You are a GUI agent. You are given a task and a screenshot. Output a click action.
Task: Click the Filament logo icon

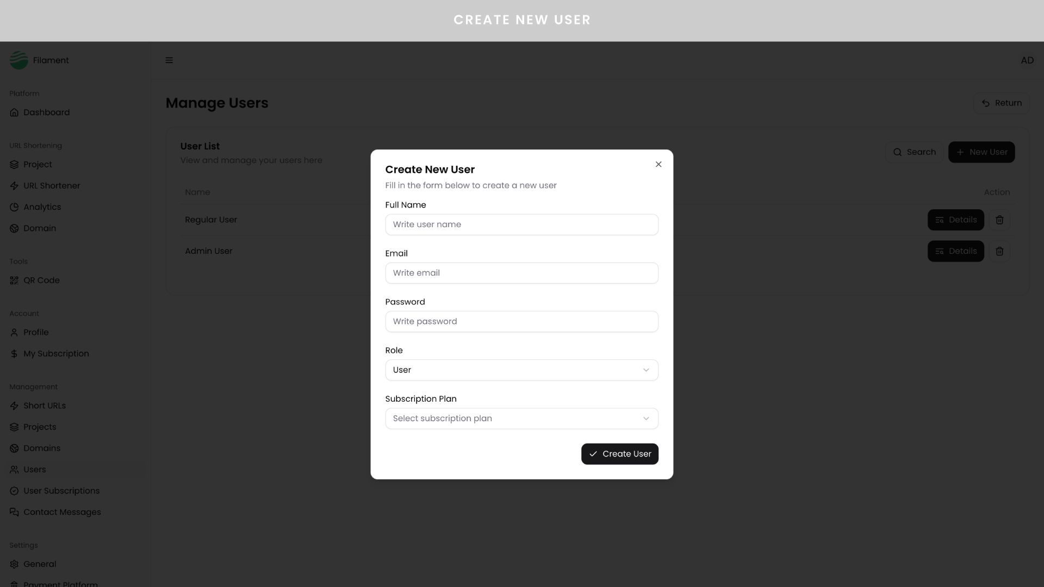19,60
